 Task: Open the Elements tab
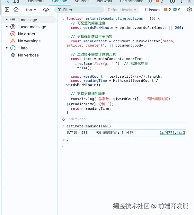tap(36, 1)
